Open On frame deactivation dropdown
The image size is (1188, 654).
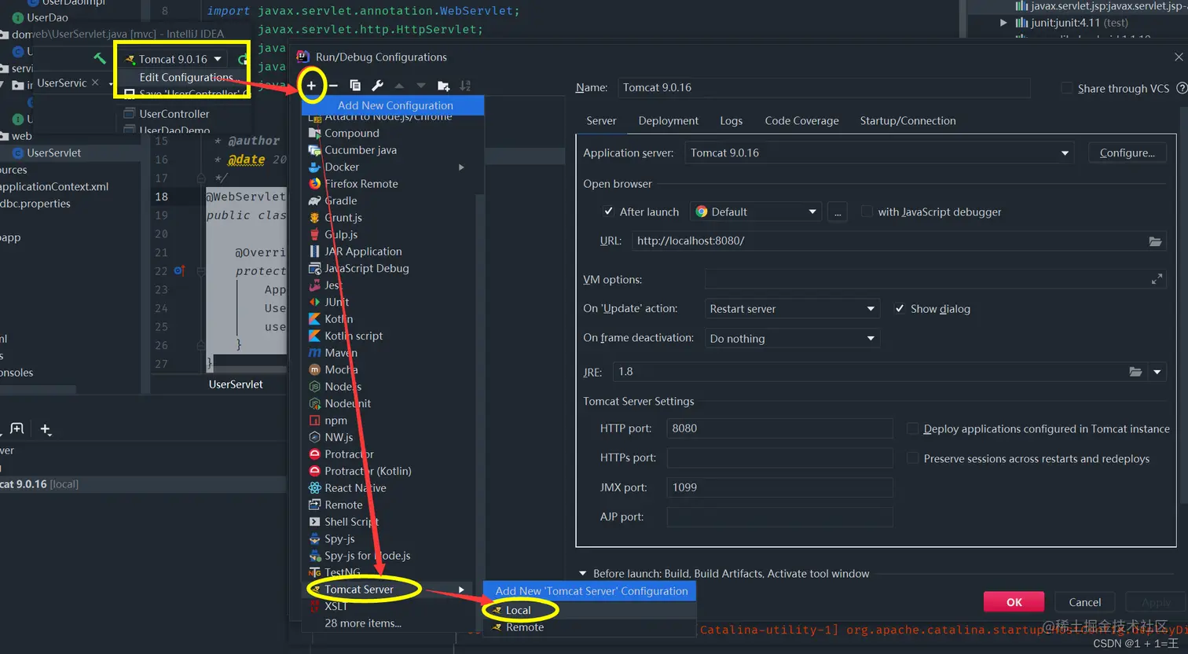(x=792, y=339)
